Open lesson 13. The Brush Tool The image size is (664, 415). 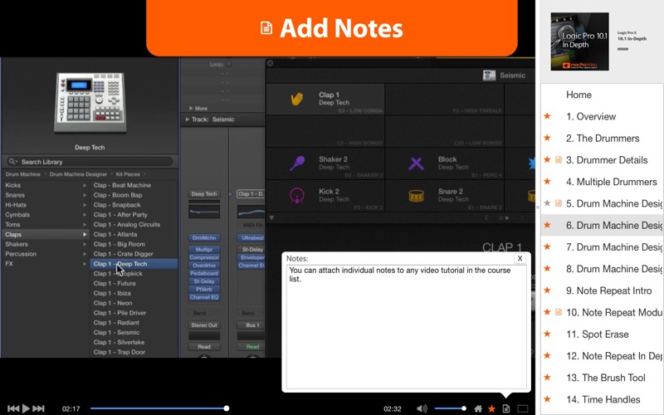tap(606, 378)
